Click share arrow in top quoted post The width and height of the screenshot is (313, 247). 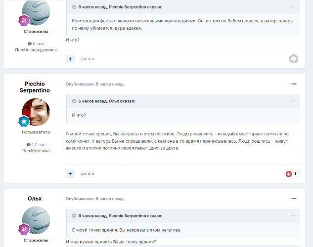[293, 7]
